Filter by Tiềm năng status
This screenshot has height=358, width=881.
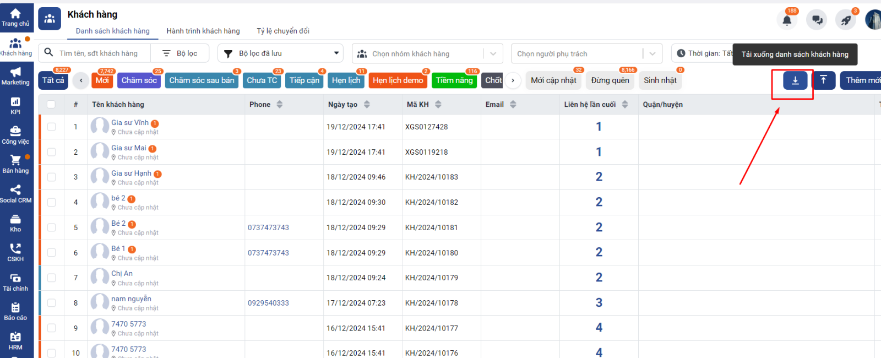[x=454, y=80]
